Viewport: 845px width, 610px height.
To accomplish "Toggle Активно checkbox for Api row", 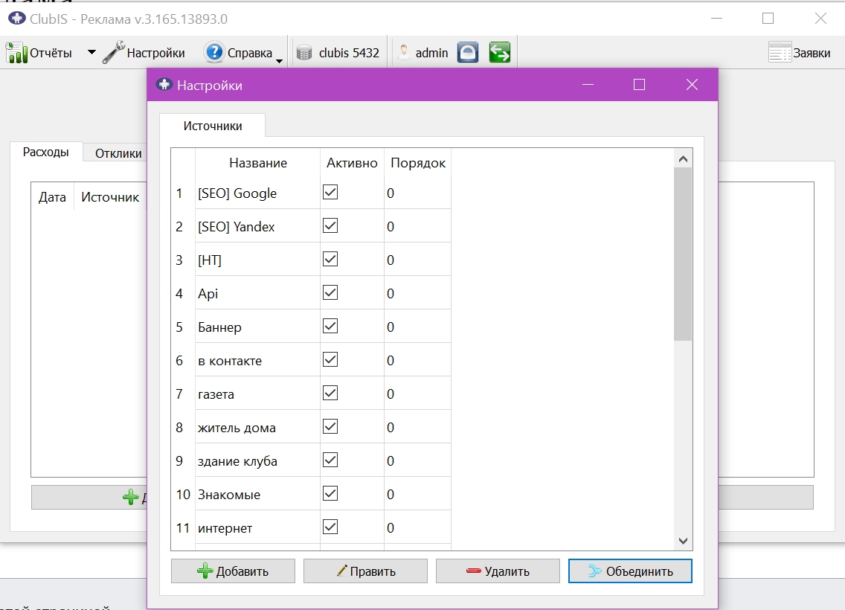I will coord(330,292).
